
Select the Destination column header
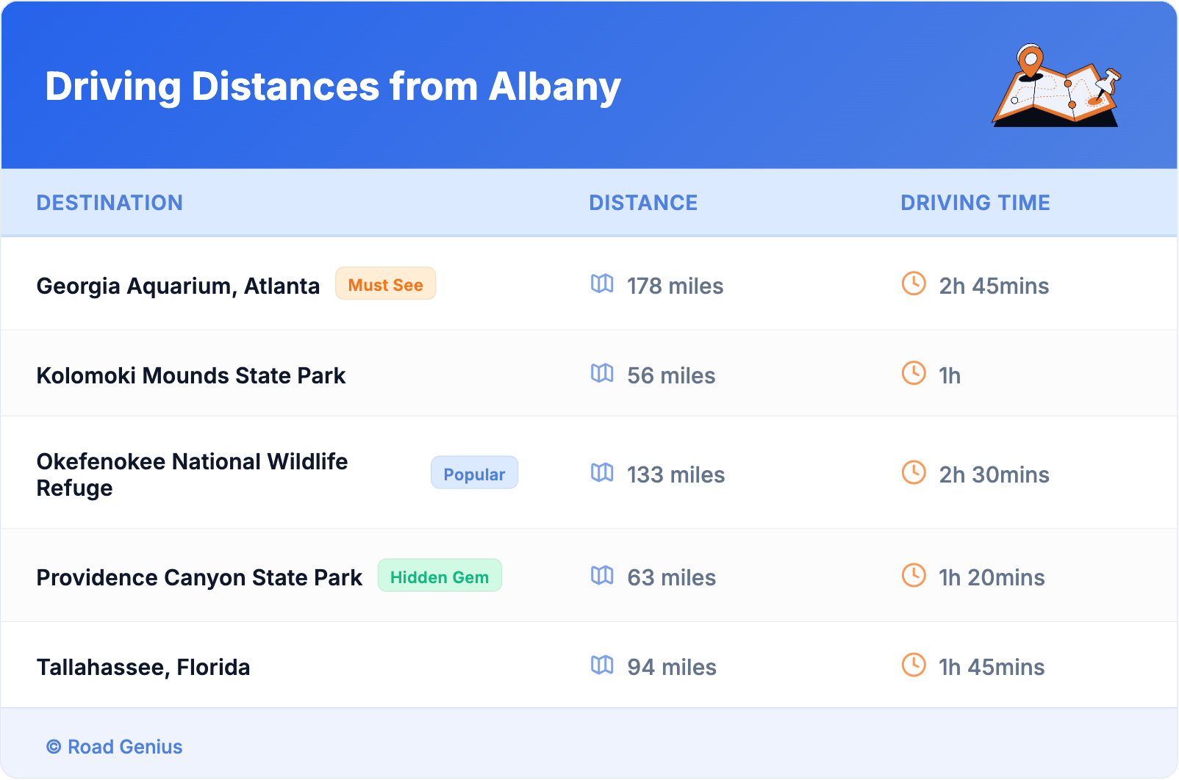[110, 203]
